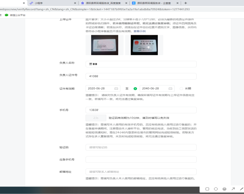Open the 查看示例 link
244x194 pixels.
[139, 31]
